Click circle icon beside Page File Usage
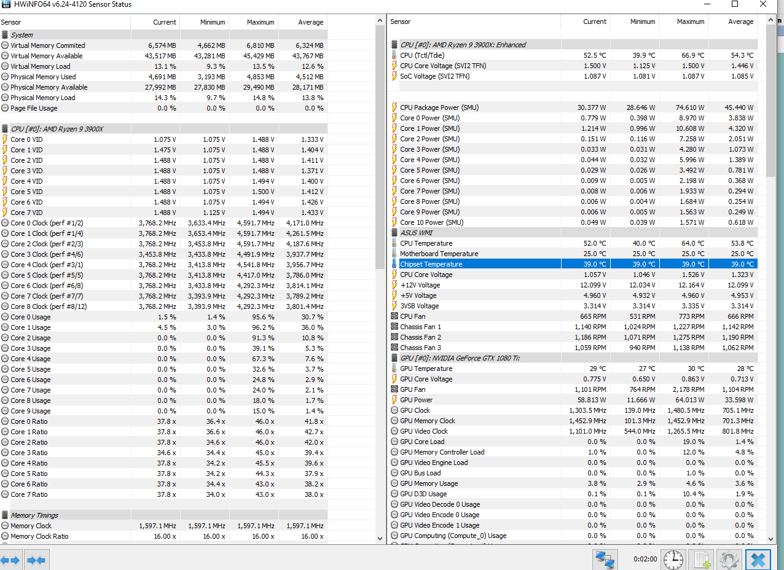 (x=5, y=108)
